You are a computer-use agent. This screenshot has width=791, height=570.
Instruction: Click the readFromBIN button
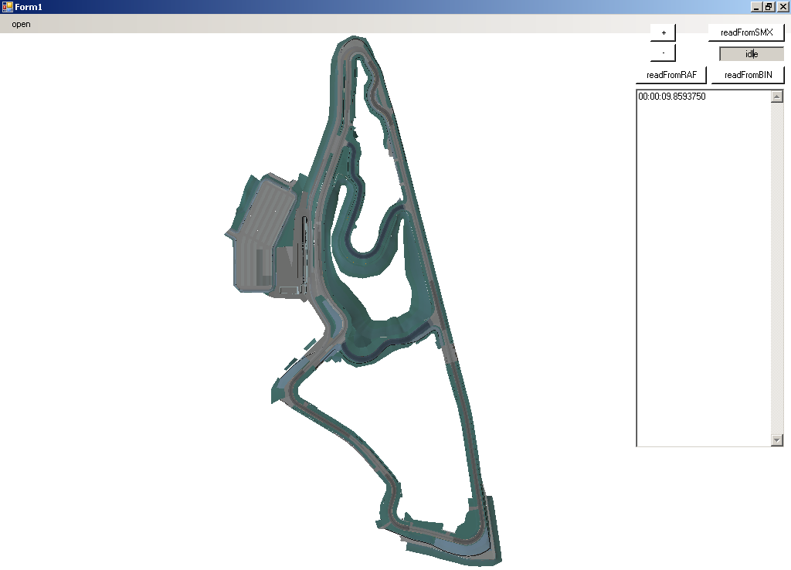click(x=748, y=75)
